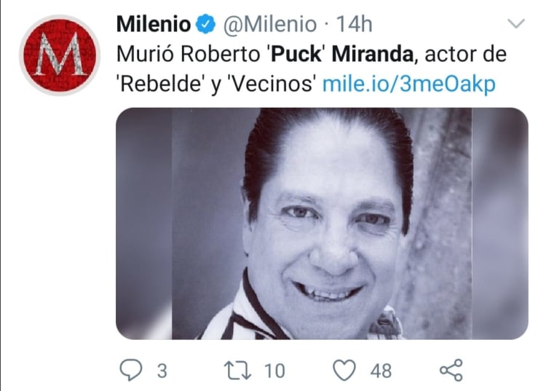Click the Milenio display name
The width and height of the screenshot is (546, 391).
[x=154, y=25]
